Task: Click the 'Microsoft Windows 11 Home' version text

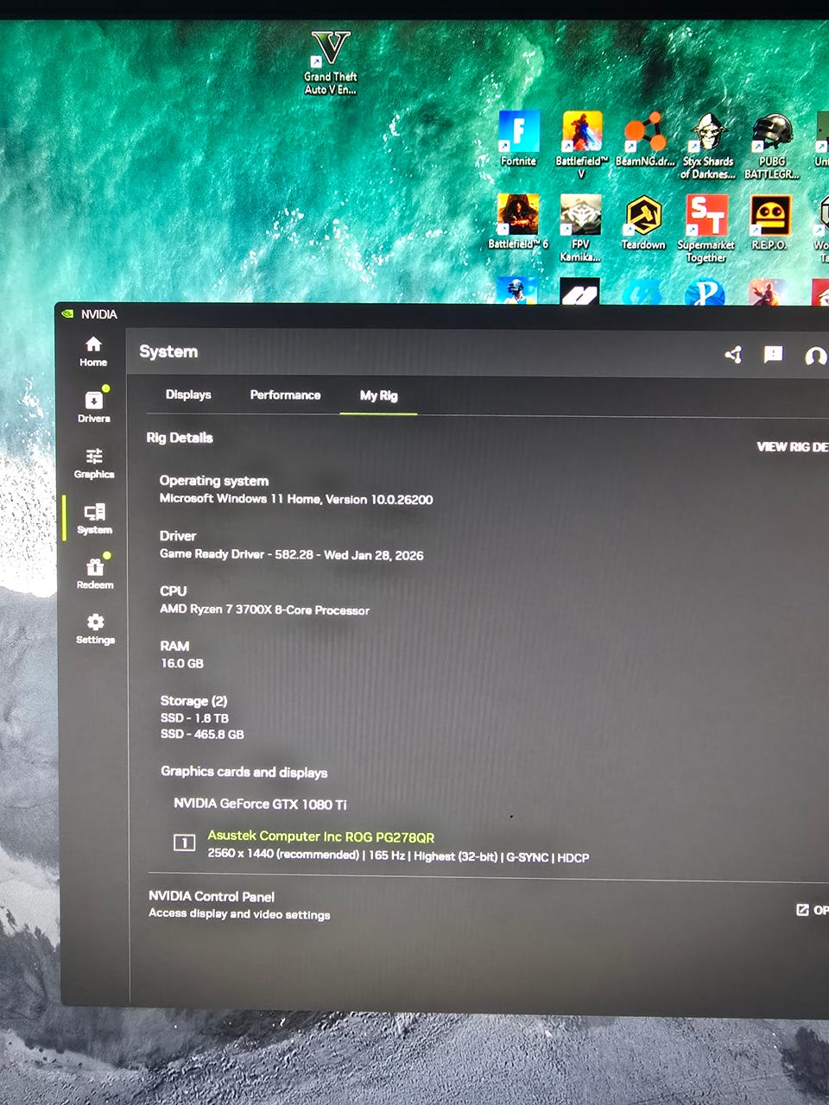Action: [296, 499]
